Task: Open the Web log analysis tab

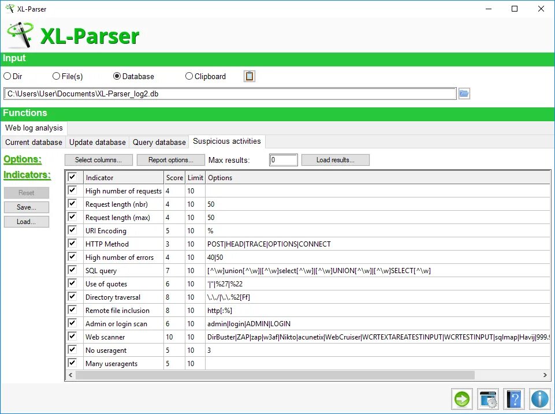Action: (34, 128)
